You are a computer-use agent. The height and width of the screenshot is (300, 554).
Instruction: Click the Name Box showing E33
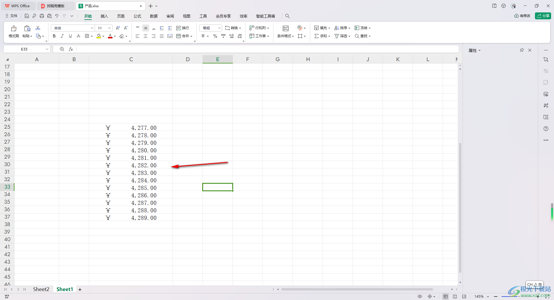coord(24,49)
